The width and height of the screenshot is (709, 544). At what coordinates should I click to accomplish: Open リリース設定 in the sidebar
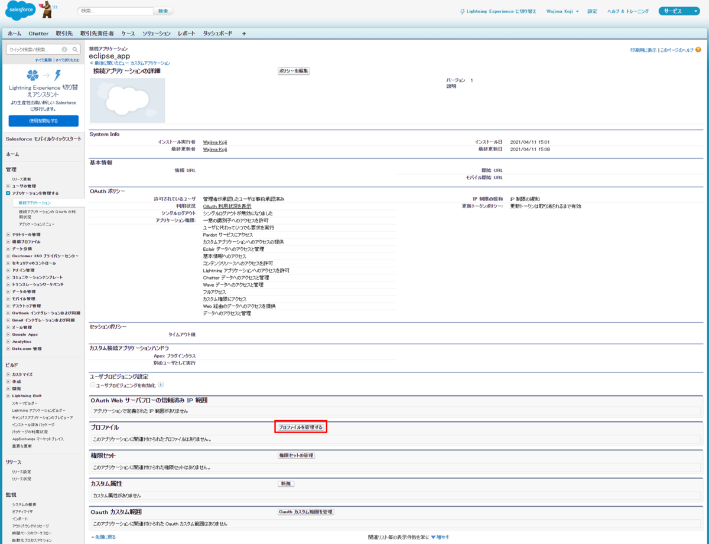(x=22, y=471)
